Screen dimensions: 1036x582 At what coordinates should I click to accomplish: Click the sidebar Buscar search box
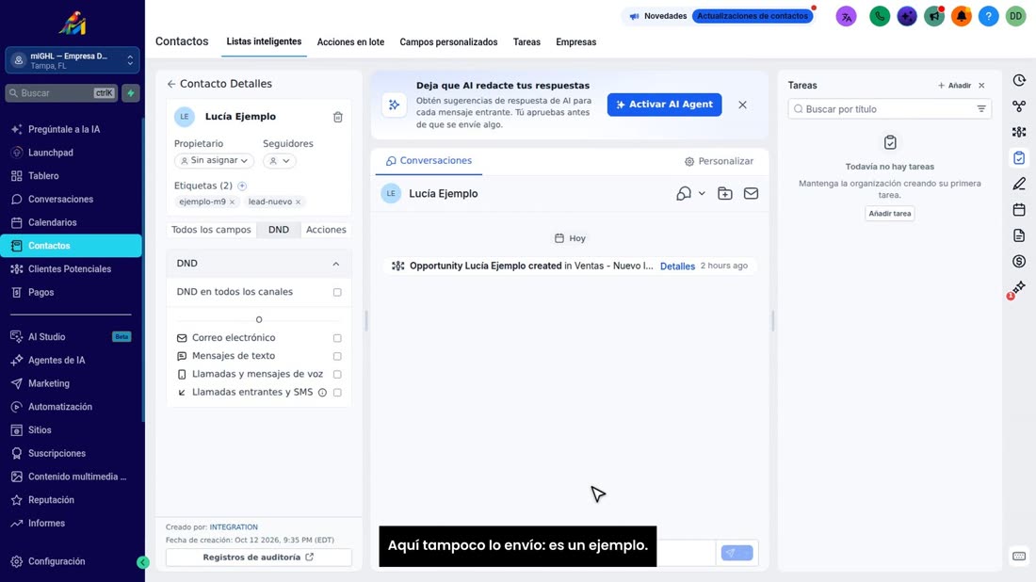coord(61,93)
